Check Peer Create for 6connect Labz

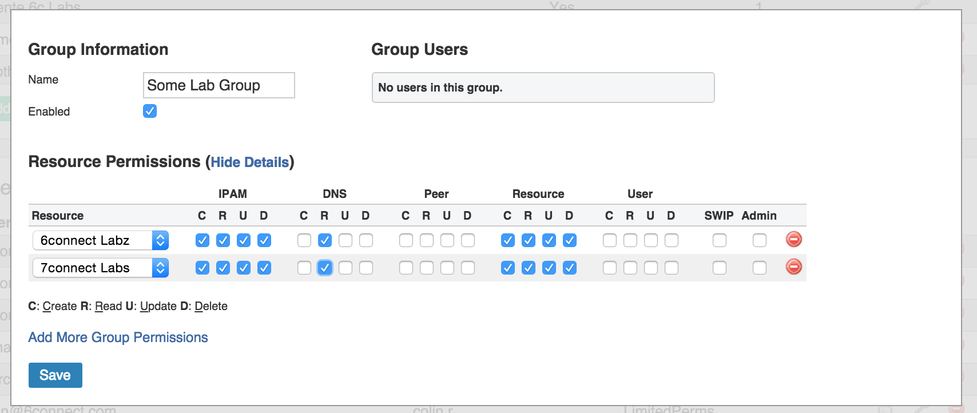point(406,240)
